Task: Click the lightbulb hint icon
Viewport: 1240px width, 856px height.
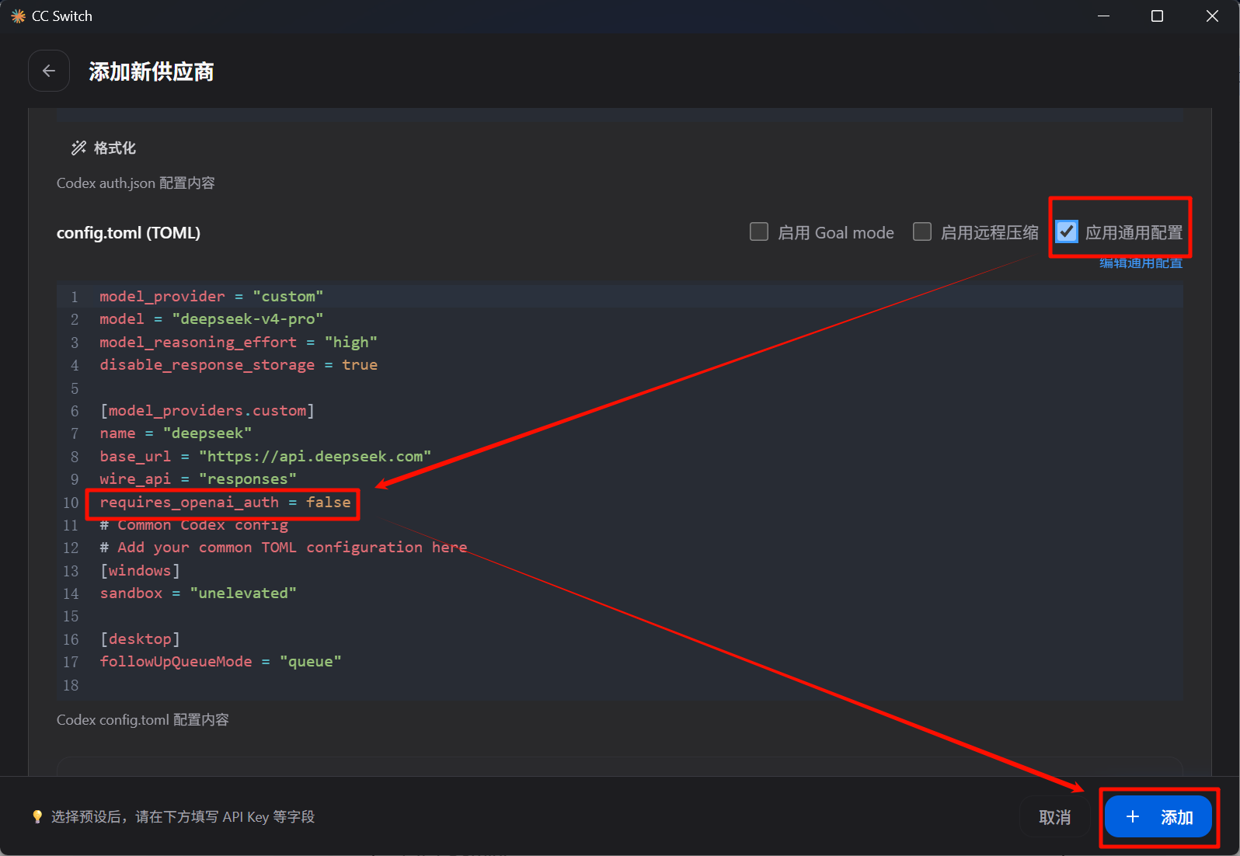Action: click(37, 817)
